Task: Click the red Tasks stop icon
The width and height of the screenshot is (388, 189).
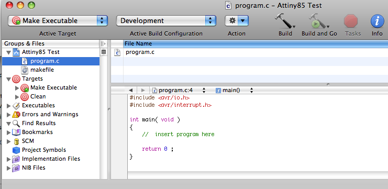Action: pos(351,21)
